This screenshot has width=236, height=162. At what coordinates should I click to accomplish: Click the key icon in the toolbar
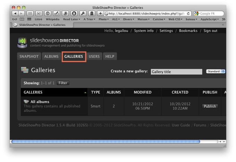coord(83,13)
